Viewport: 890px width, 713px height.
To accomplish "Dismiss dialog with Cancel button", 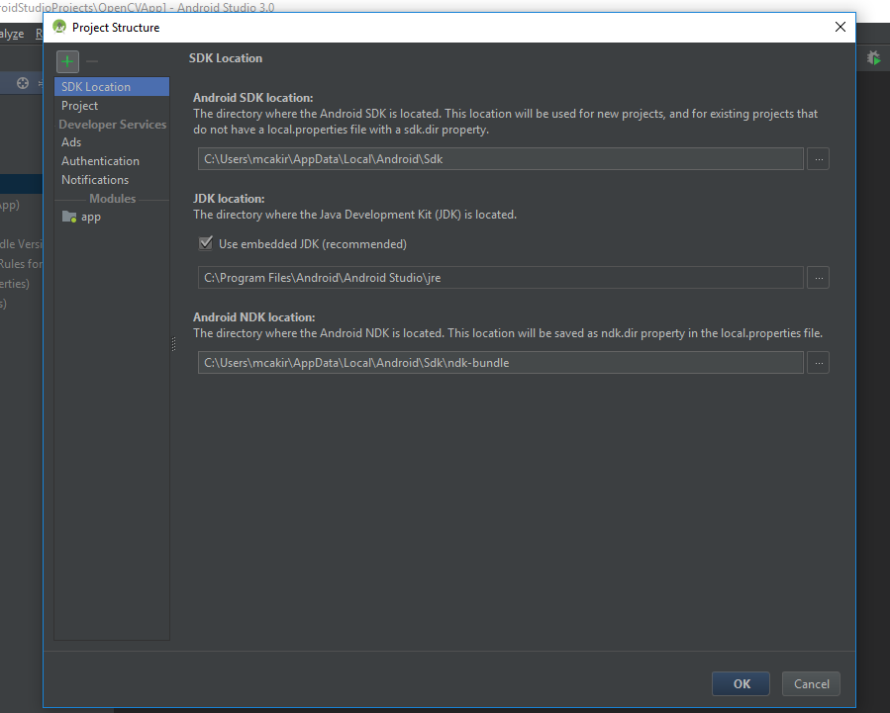I will [811, 684].
